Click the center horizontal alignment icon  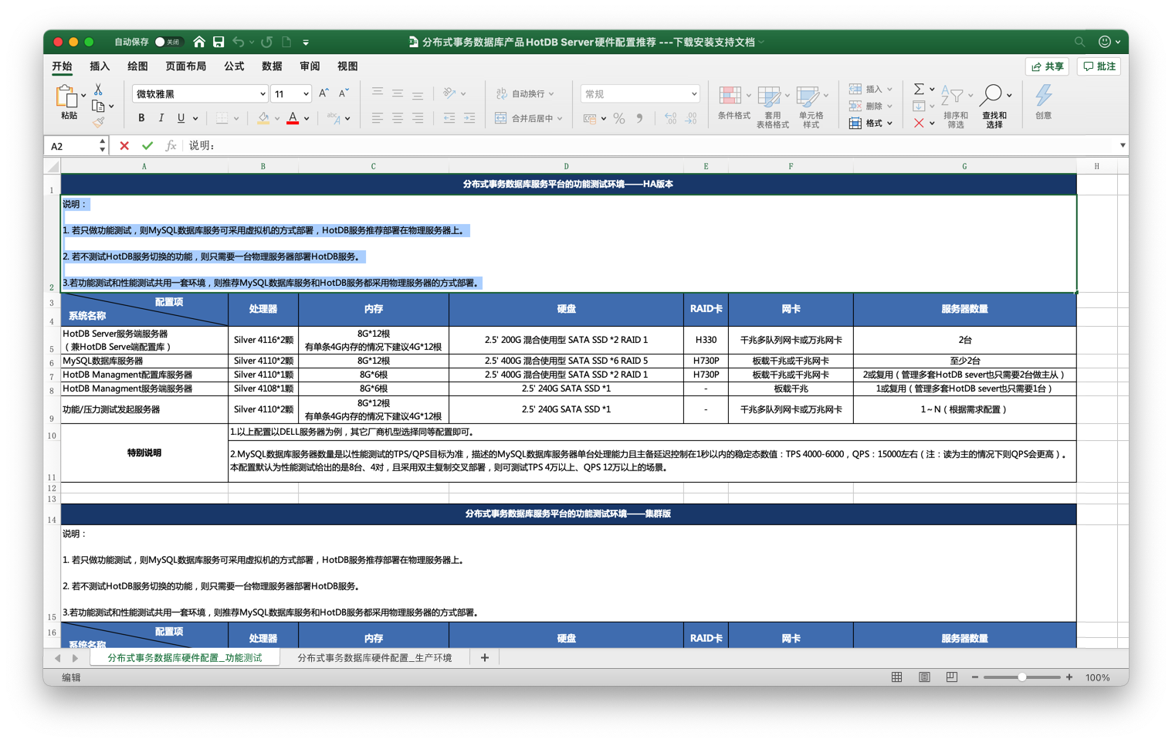click(397, 118)
